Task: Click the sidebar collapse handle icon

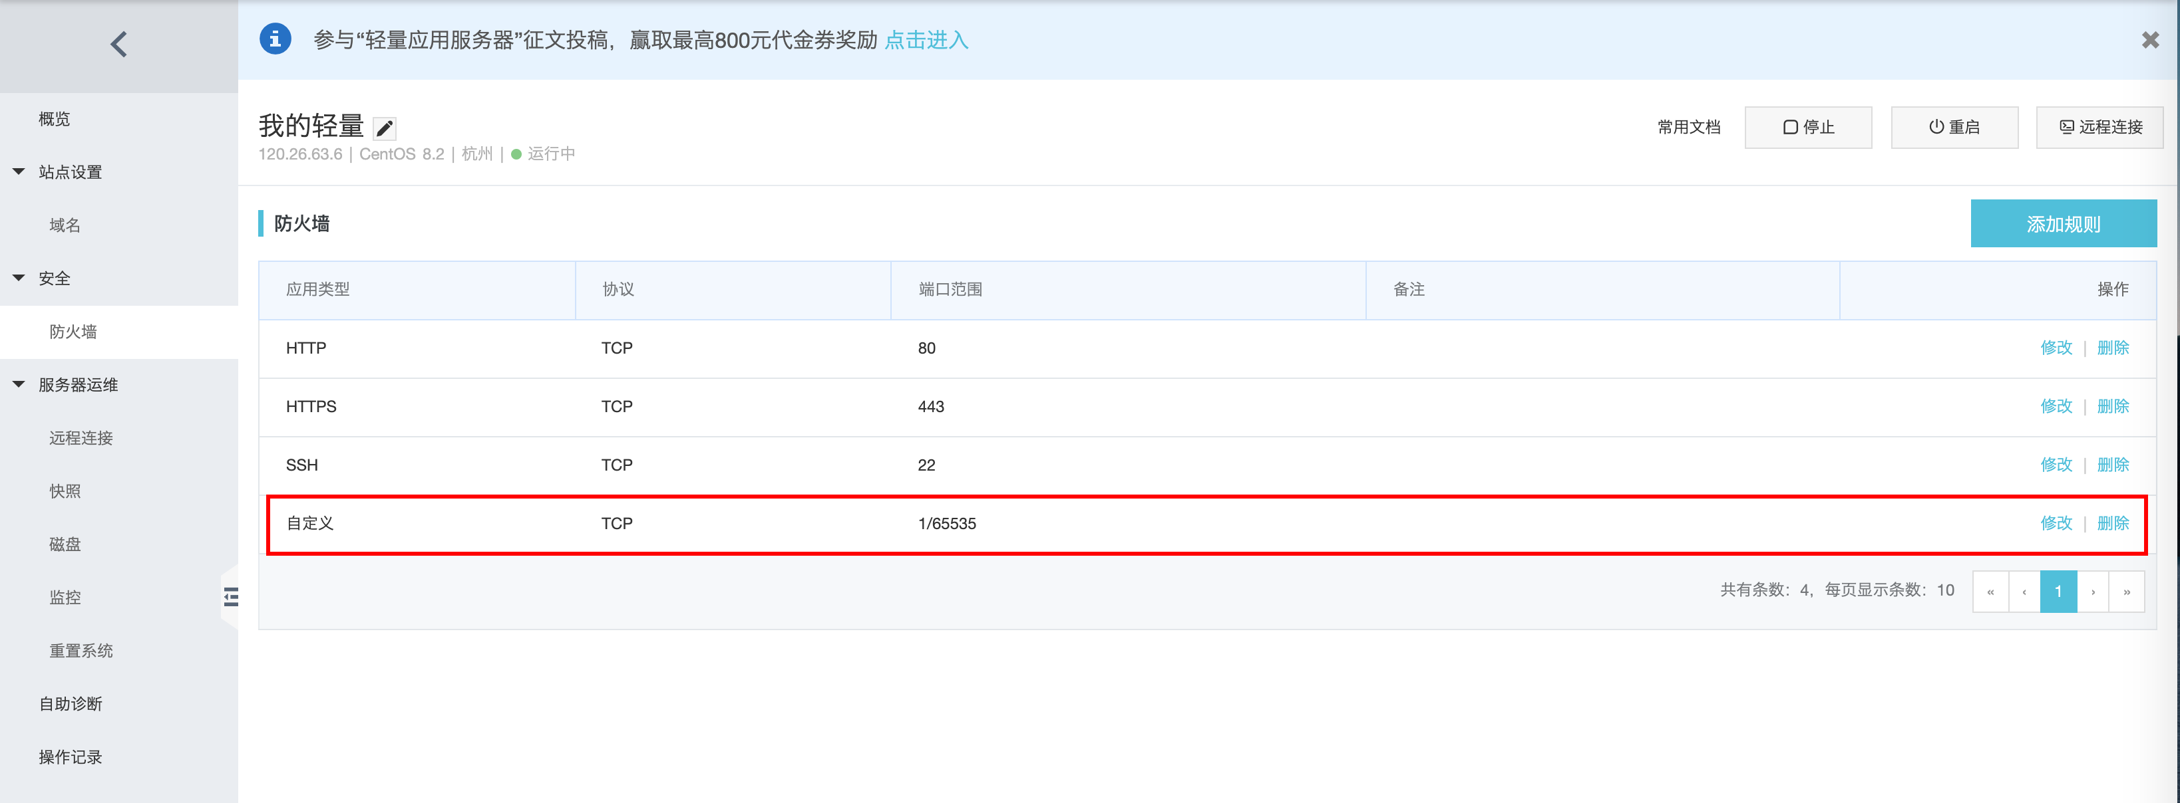Action: pos(230,597)
